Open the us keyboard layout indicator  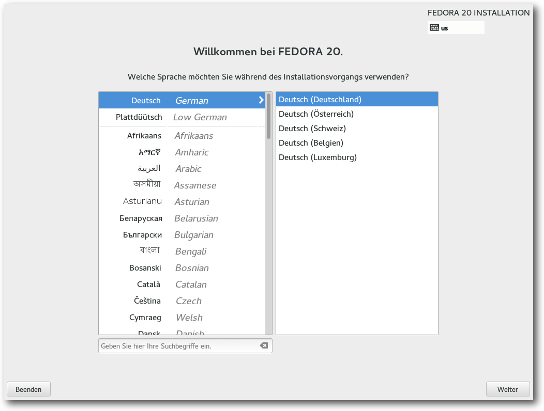(456, 28)
